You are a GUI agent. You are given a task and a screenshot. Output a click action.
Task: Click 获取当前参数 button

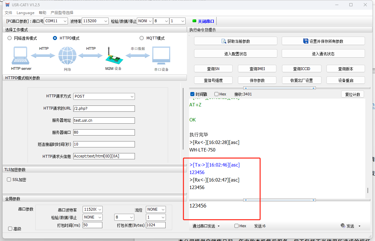(236, 41)
